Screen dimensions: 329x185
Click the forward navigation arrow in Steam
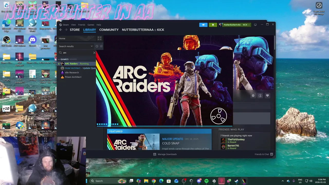coord(66,30)
